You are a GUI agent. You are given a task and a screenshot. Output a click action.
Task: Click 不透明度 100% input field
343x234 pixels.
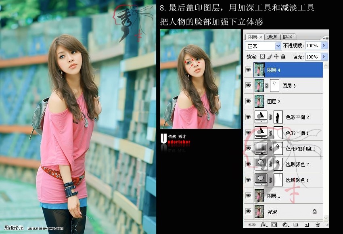tap(313, 46)
